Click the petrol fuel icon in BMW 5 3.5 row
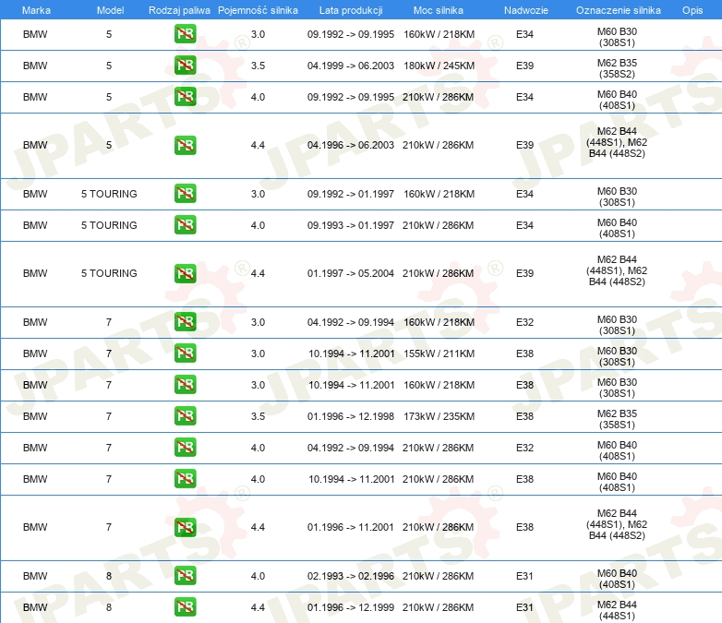The image size is (722, 623). pyautogui.click(x=185, y=66)
